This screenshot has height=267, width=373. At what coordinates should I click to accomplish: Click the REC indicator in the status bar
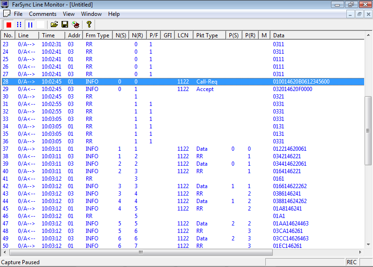click(352, 262)
